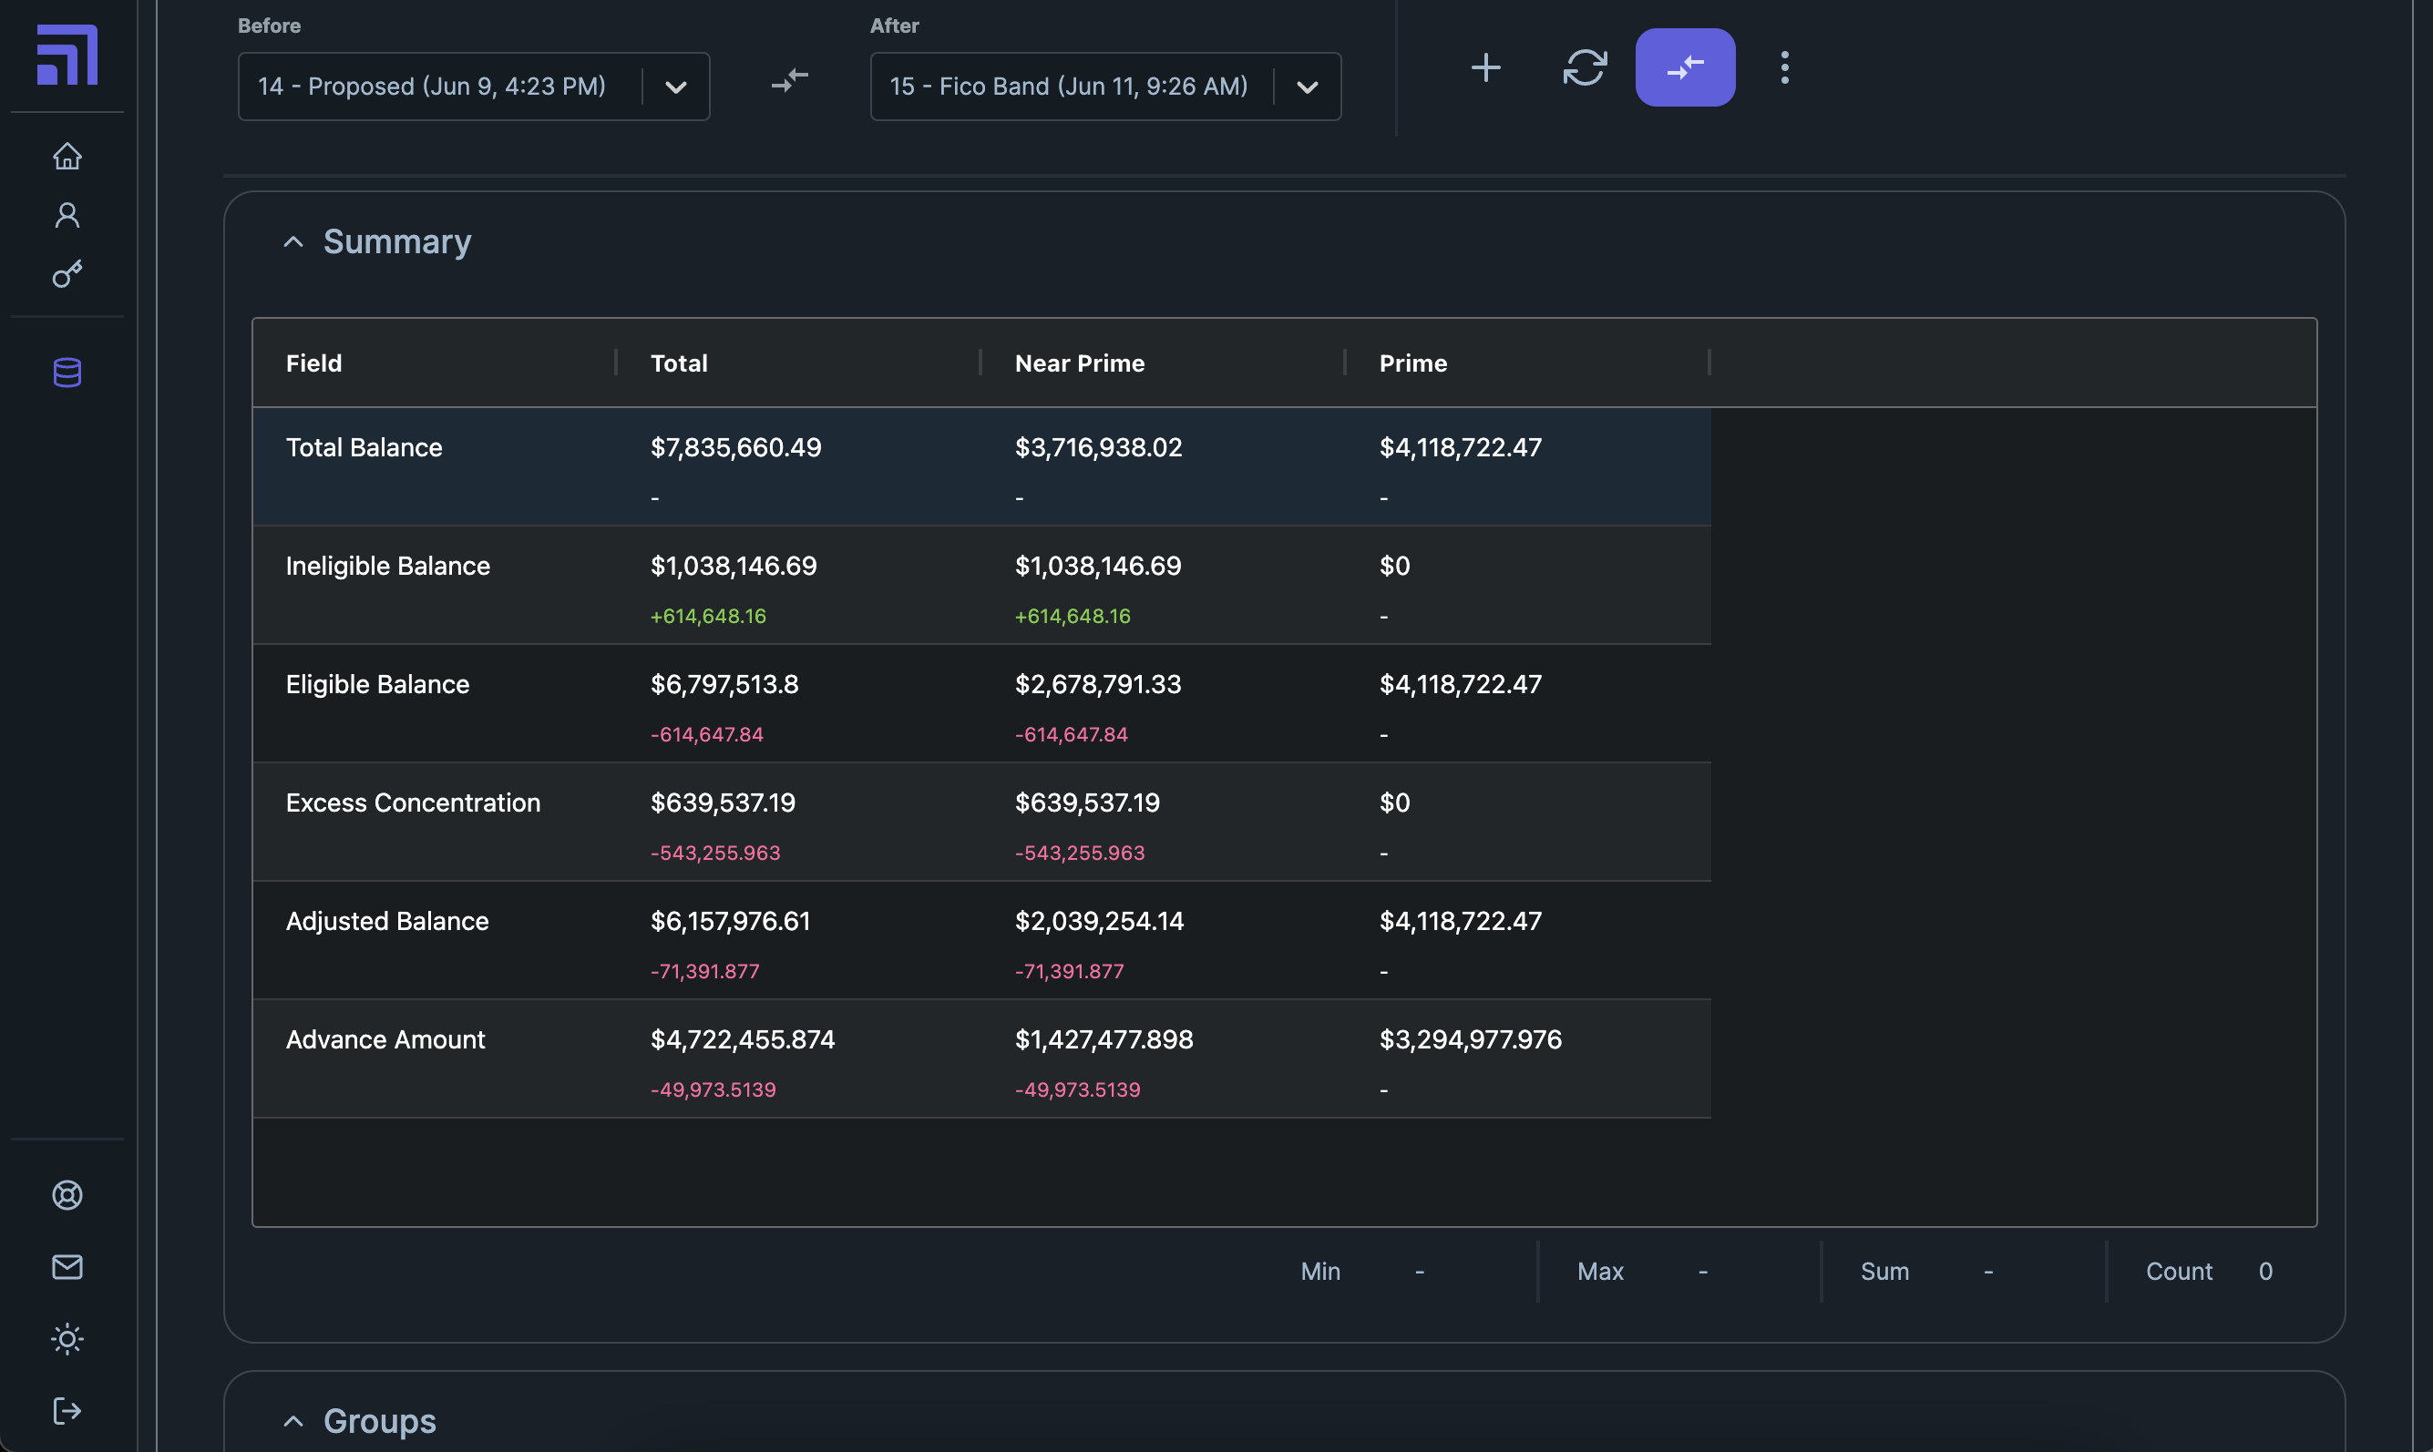
Task: Click the key icon in sidebar
Action: tap(67, 274)
